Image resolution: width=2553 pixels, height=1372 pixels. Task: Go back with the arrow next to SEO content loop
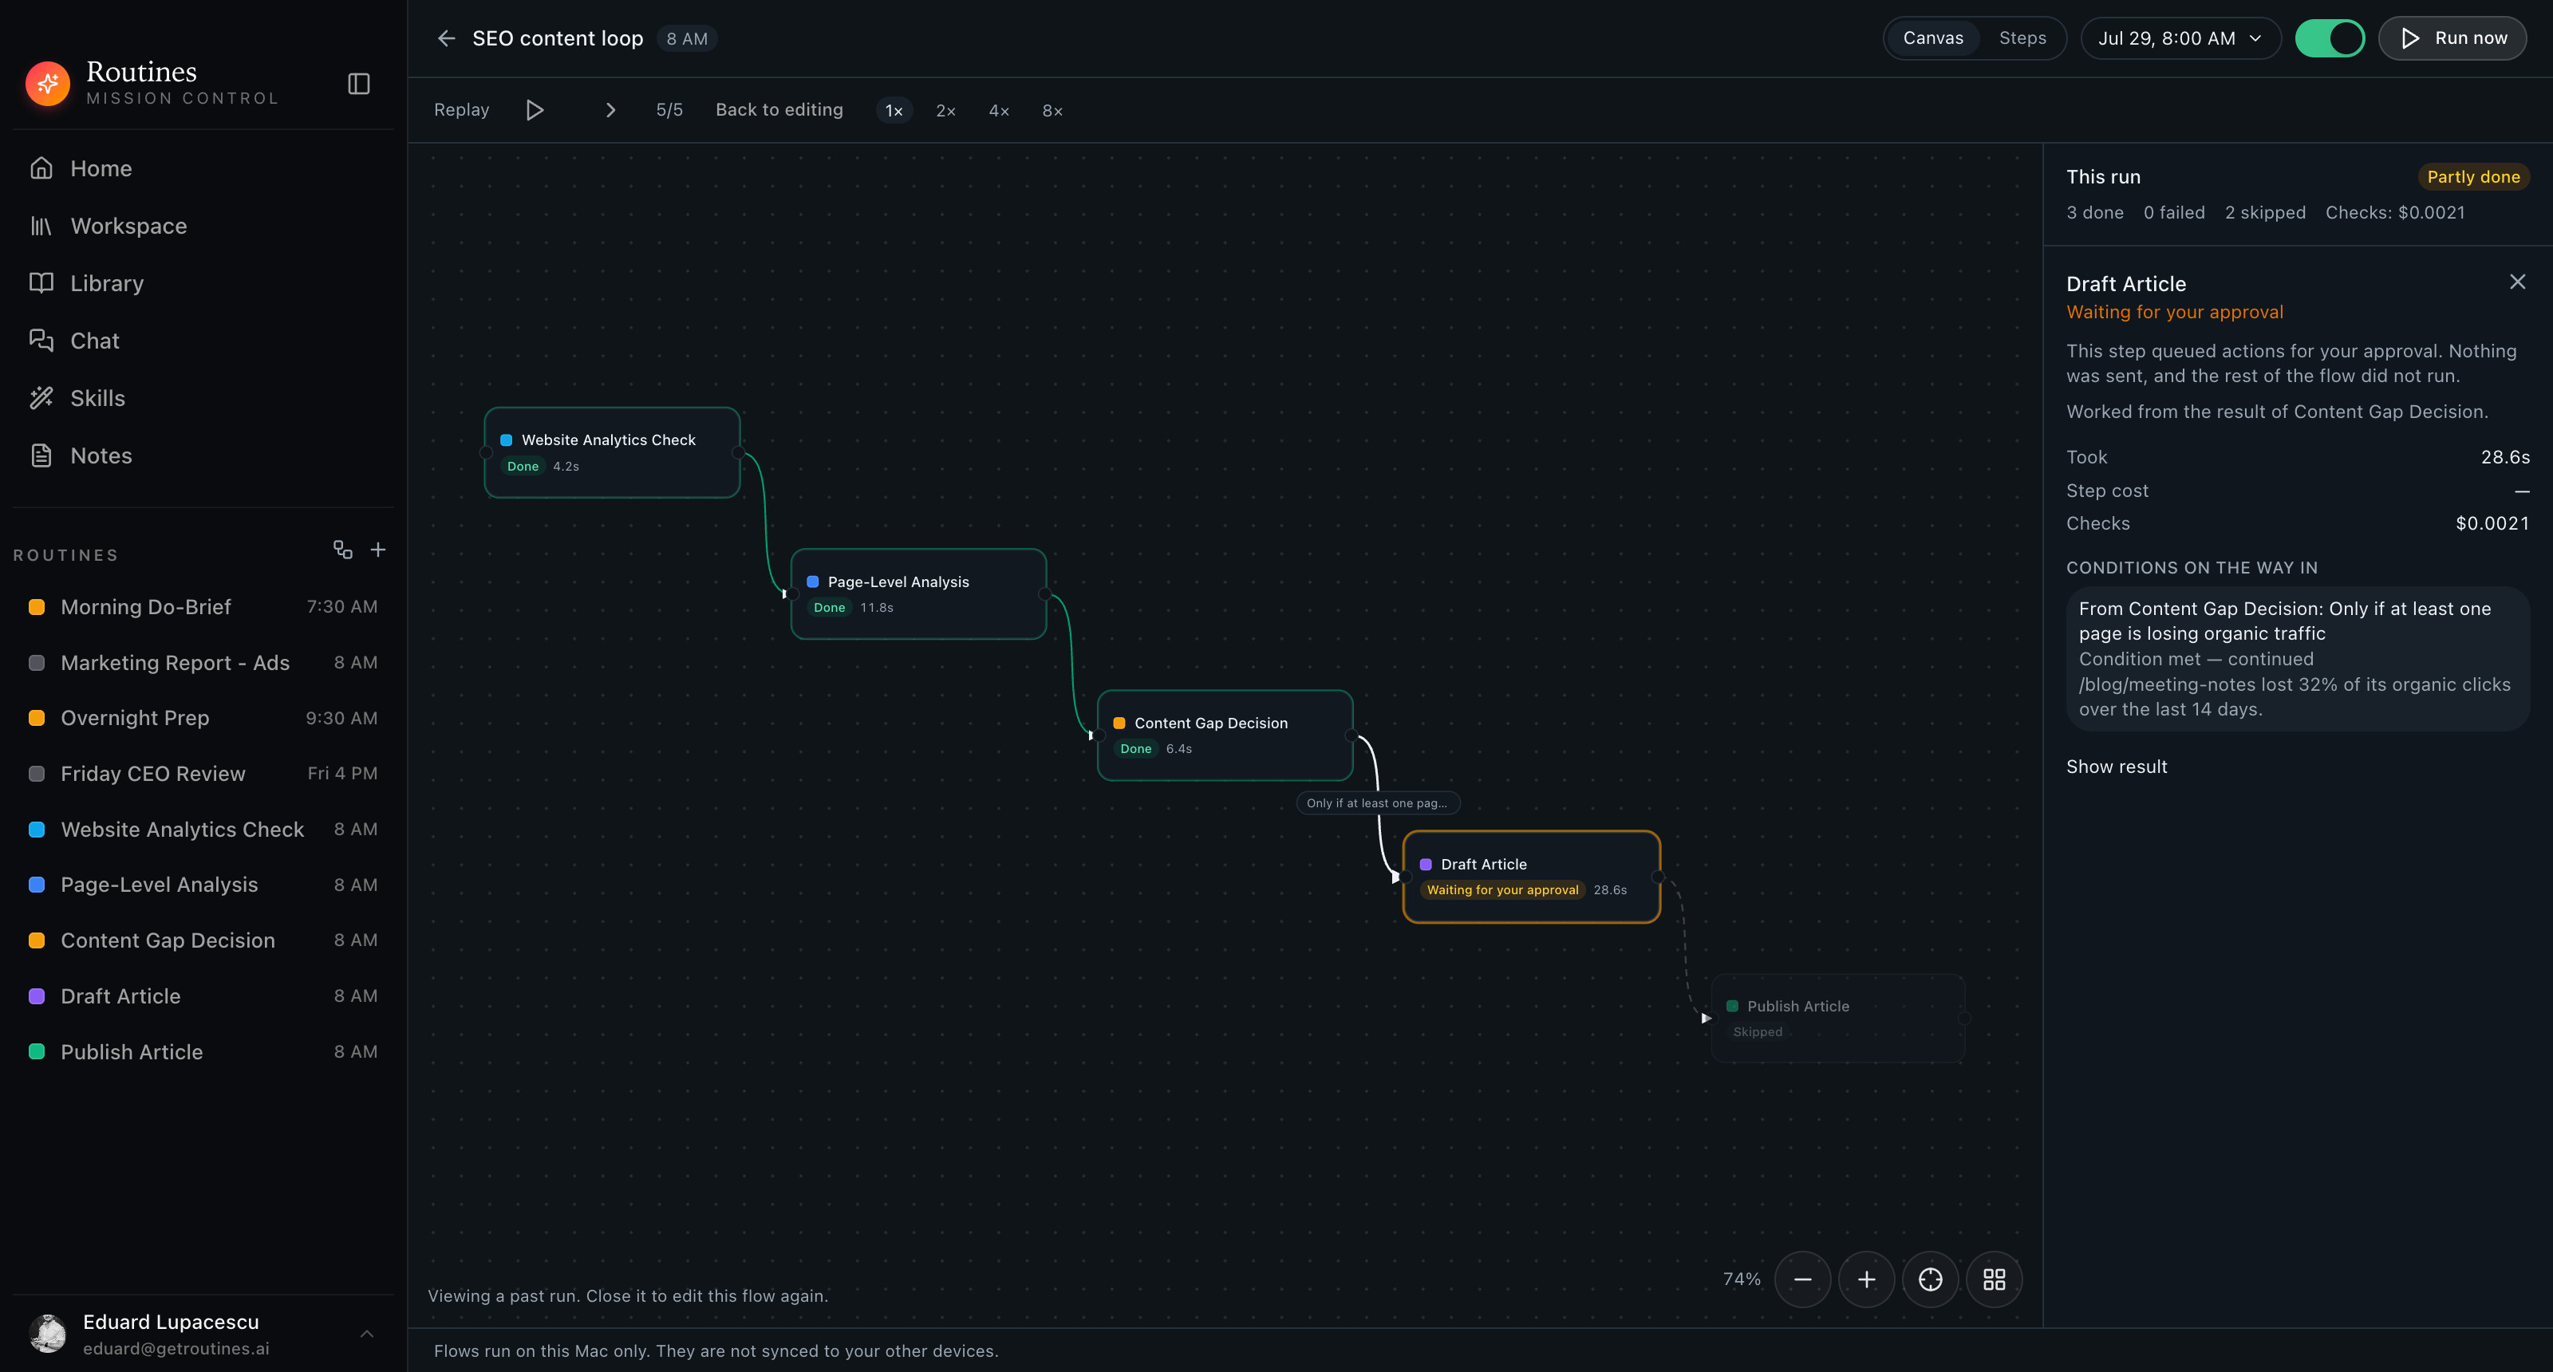coord(446,38)
